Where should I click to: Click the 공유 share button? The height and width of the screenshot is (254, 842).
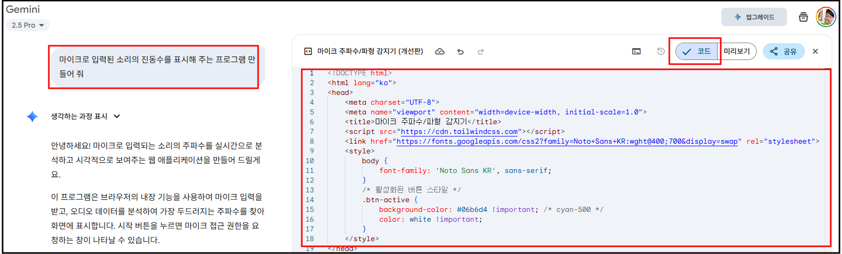783,51
